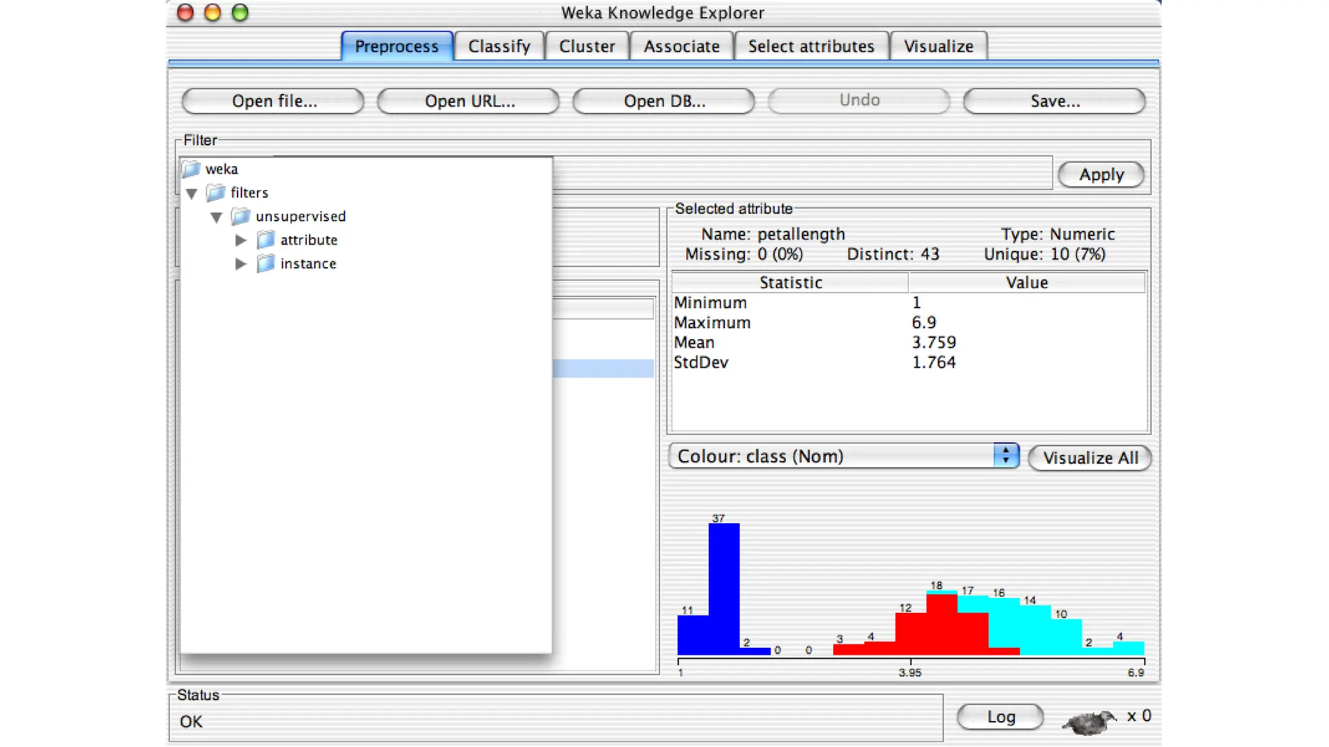Click the Value column header
1329x747 pixels.
coord(1026,283)
